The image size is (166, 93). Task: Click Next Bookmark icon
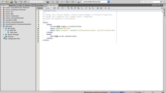(89, 8)
